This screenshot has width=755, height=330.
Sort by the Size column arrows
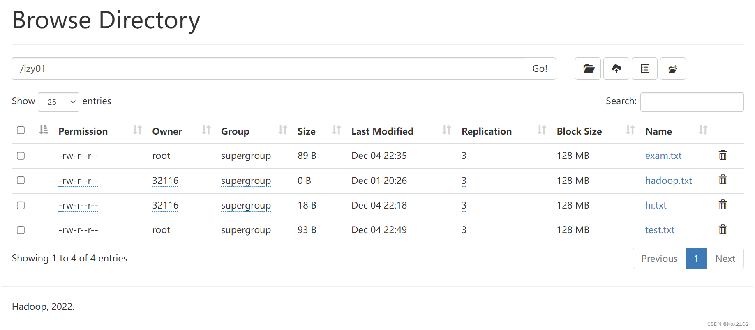coord(337,130)
